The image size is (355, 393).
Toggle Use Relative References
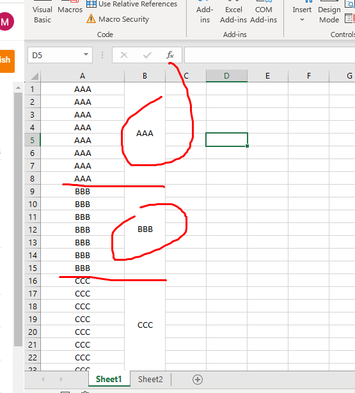(x=132, y=4)
